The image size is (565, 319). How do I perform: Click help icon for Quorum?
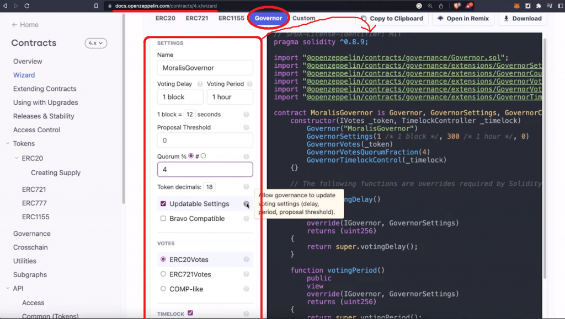pos(246,156)
